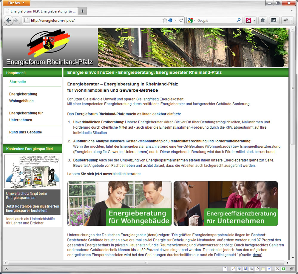
Task: Click the bug icon in navigation toolbar
Action: pos(286,20)
